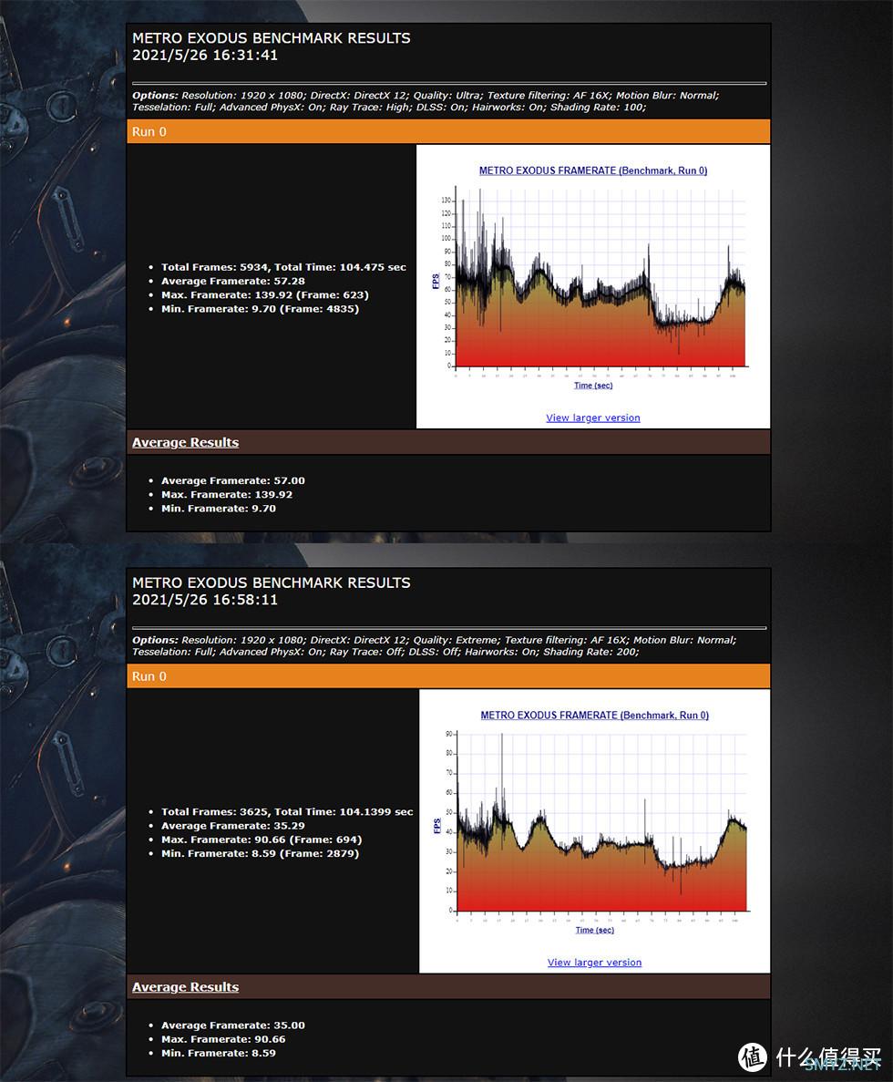Click 'Time (sec)' axis label in the Extreme chart
Screen dimensions: 893x1082
594,930
